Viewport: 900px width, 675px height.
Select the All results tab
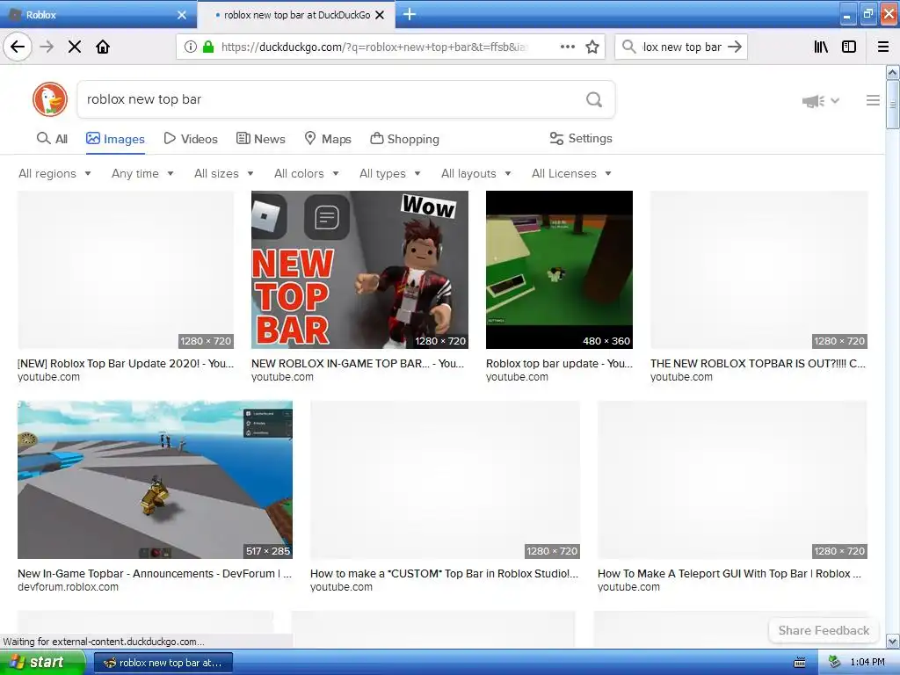(52, 138)
